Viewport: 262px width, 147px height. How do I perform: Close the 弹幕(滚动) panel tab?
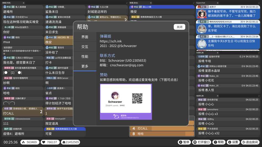click(151, 3)
